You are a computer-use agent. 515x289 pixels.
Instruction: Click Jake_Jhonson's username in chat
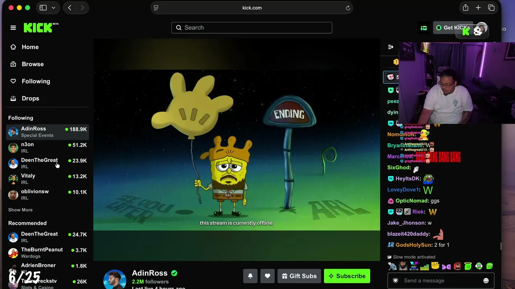[x=406, y=223]
